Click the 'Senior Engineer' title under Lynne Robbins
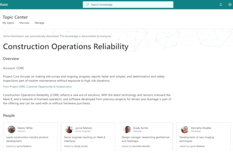 [83, 131]
